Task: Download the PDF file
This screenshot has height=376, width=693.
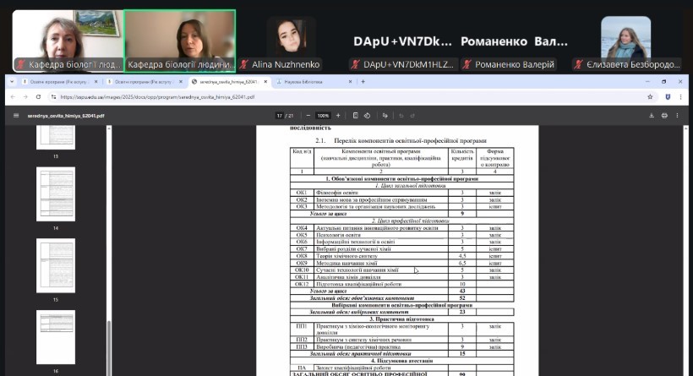Action: (652, 116)
